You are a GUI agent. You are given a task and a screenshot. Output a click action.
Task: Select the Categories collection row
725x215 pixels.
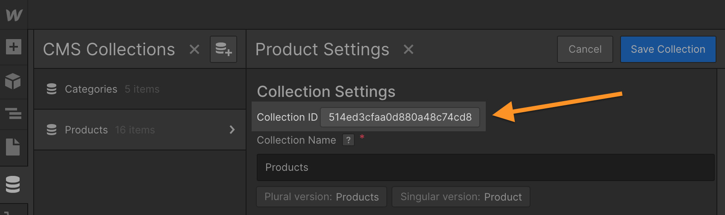140,89
